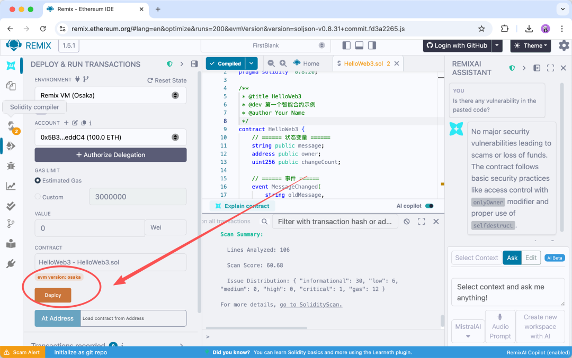Zoom out the editor font
The image size is (572, 358).
pyautogui.click(x=271, y=63)
